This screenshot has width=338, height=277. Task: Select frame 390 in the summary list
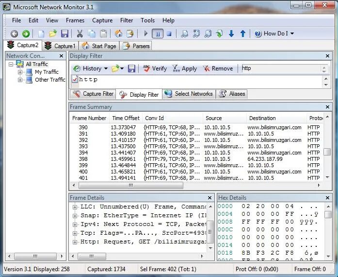(x=196, y=127)
